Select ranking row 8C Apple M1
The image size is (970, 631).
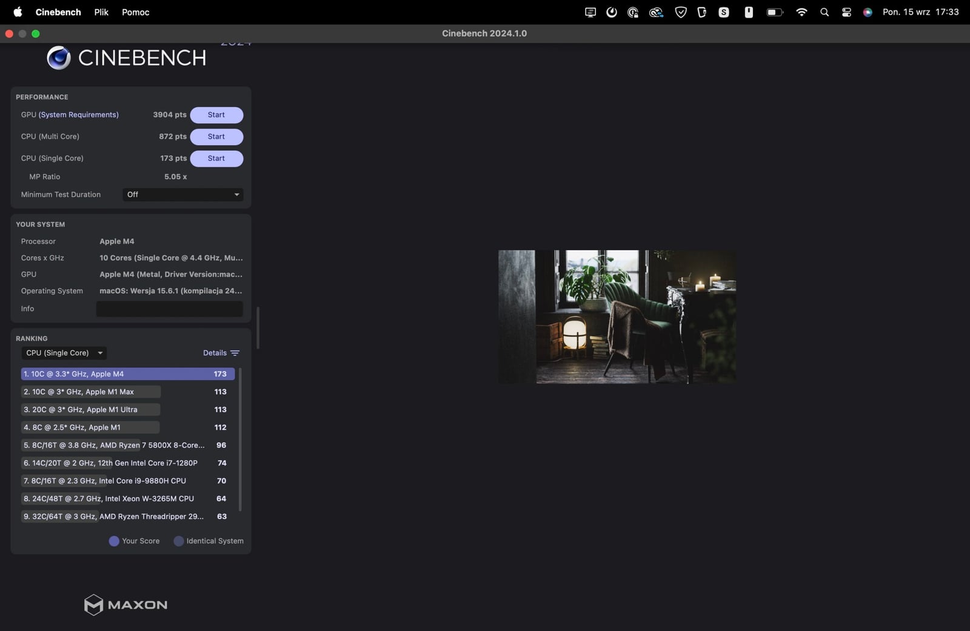click(128, 427)
